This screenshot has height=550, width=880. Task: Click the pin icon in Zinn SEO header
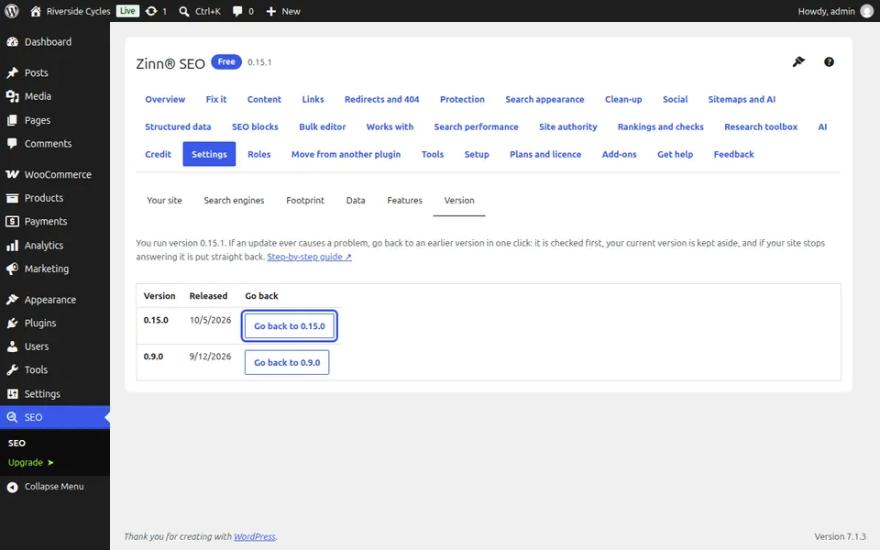pos(798,61)
